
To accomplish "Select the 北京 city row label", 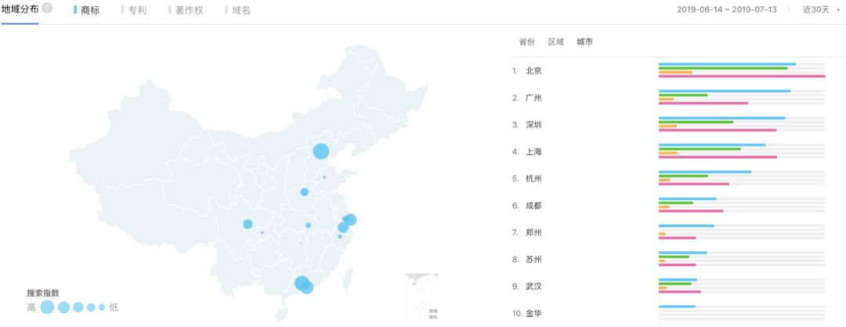I will tap(533, 70).
